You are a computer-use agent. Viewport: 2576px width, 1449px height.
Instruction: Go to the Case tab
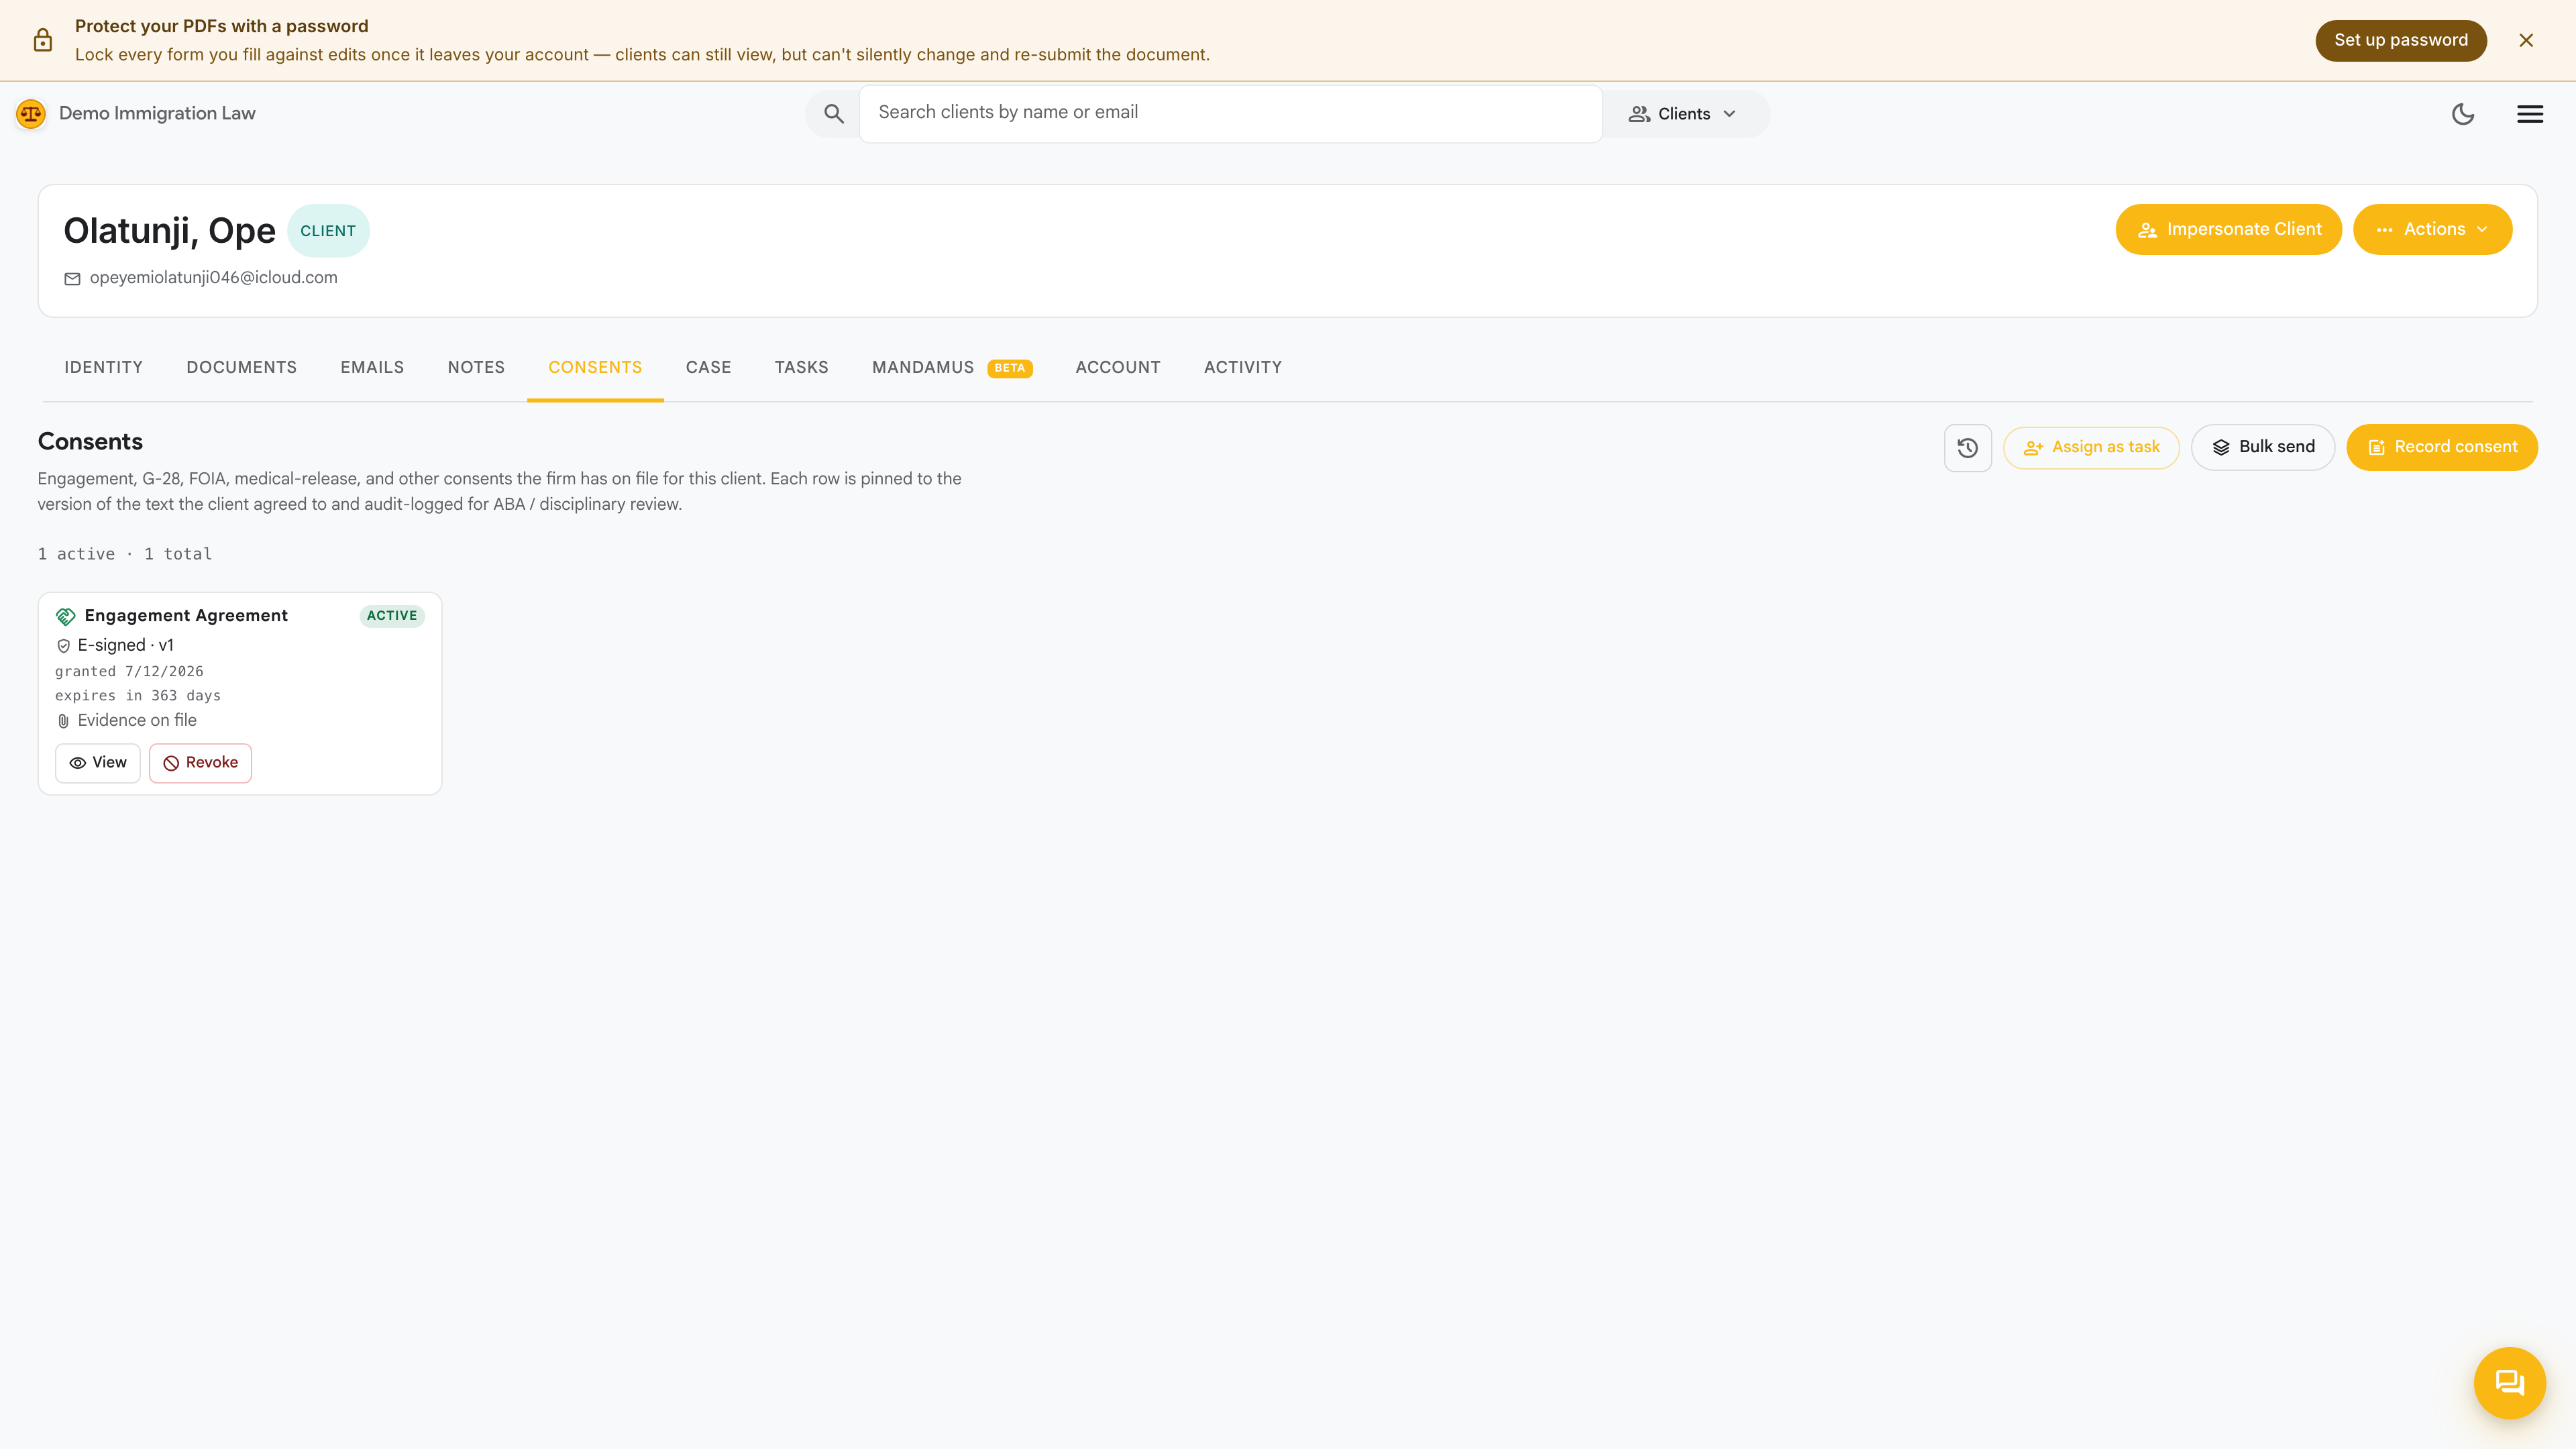coord(708,368)
